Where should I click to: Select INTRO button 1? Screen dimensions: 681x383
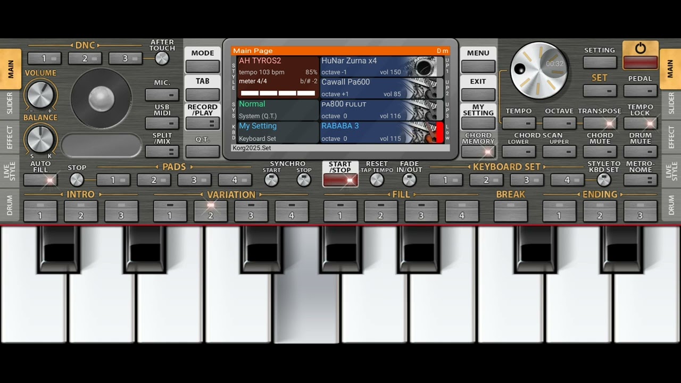[40, 211]
